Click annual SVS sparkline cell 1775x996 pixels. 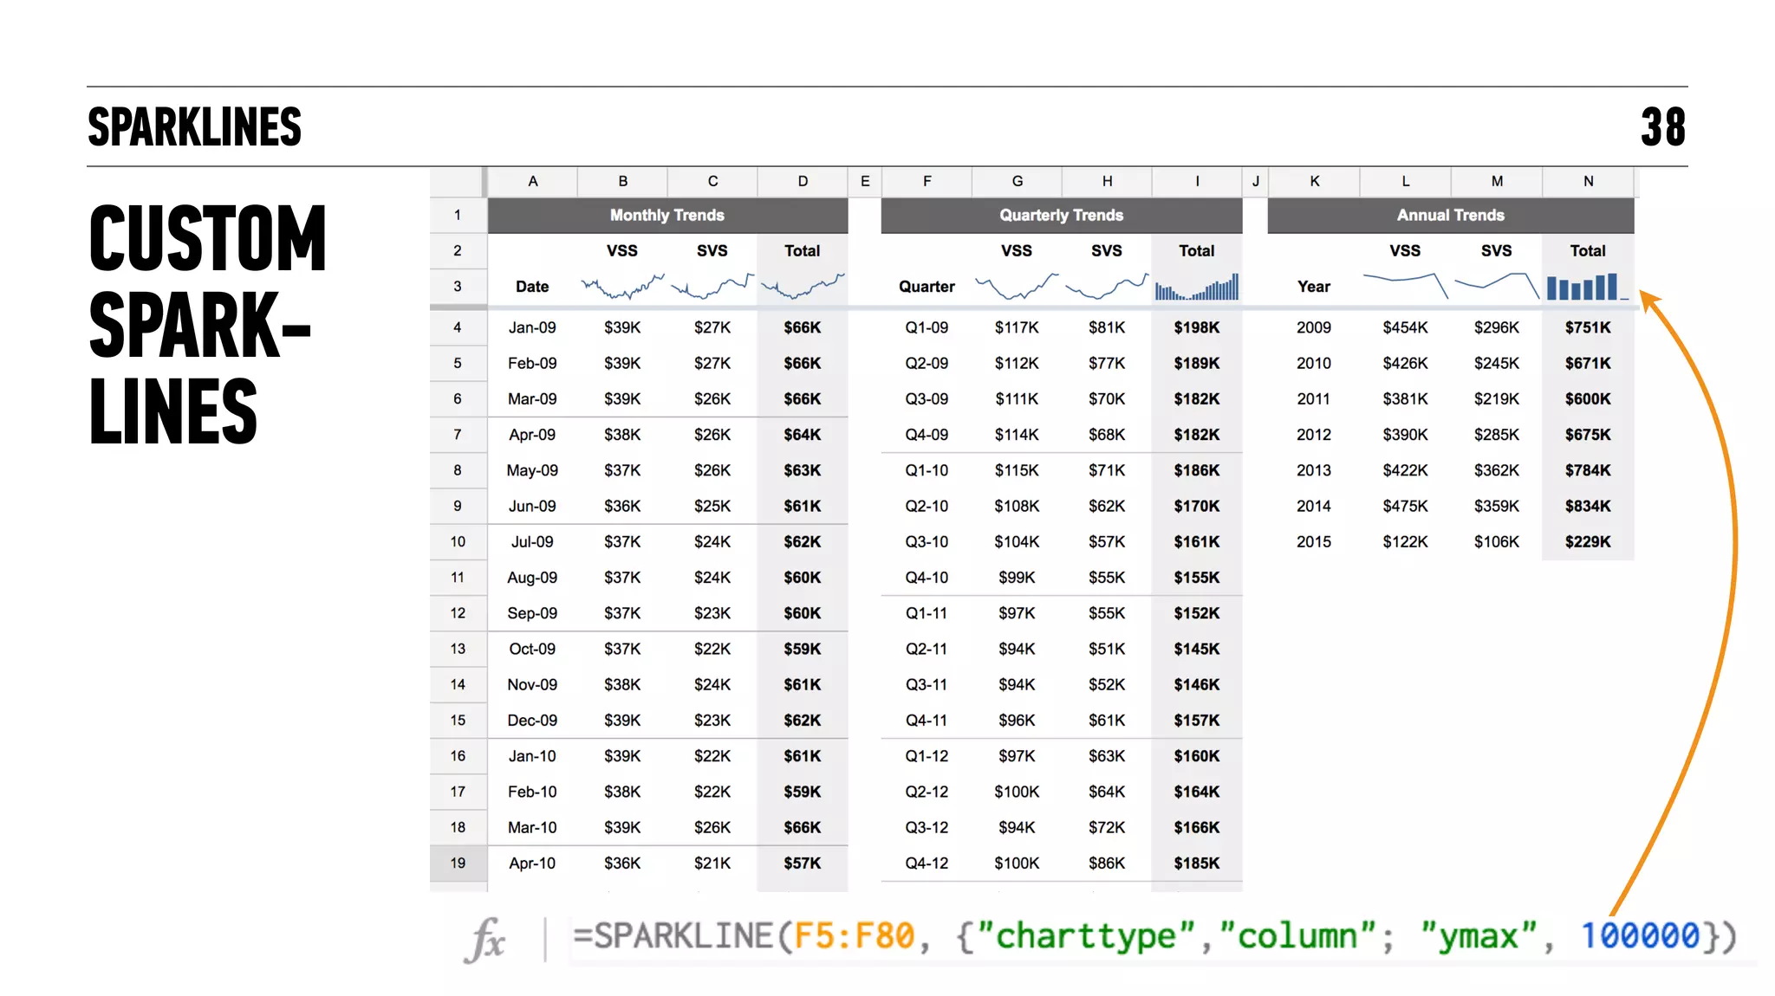click(1497, 286)
